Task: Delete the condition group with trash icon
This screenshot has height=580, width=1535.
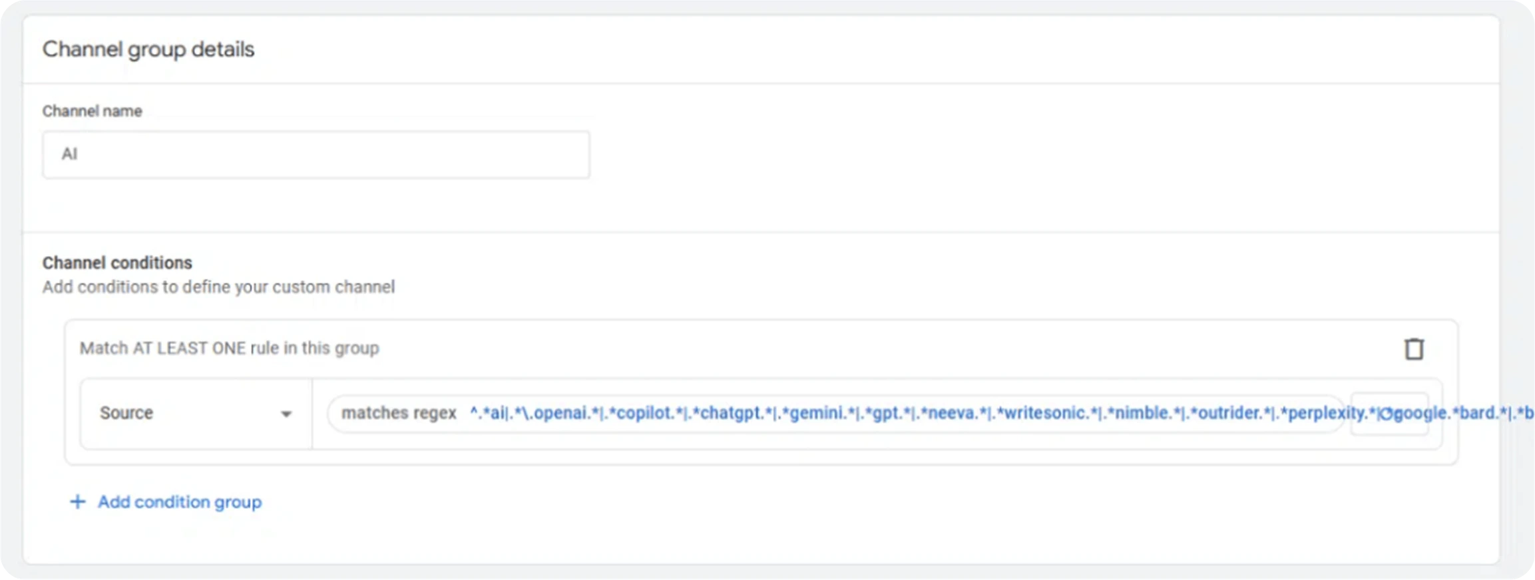Action: tap(1414, 349)
